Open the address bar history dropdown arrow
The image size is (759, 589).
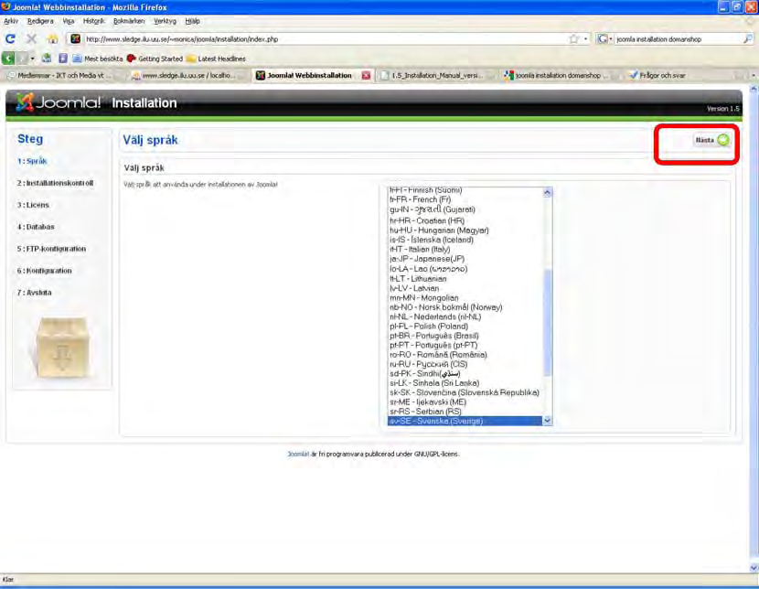tap(585, 38)
